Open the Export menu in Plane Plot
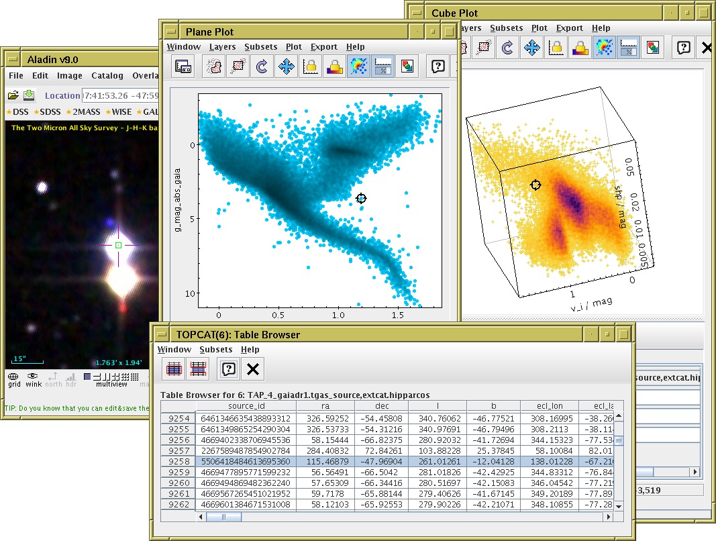This screenshot has width=716, height=541. pyautogui.click(x=323, y=46)
